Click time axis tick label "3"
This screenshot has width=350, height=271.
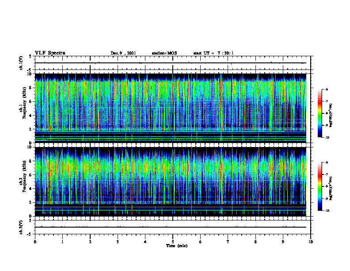click(118, 242)
